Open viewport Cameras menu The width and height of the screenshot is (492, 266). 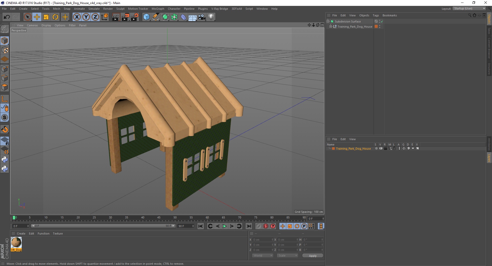(32, 25)
